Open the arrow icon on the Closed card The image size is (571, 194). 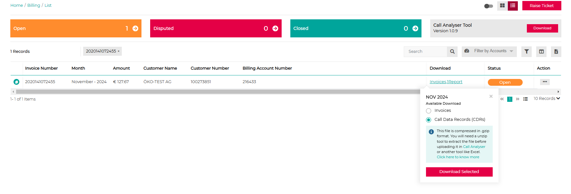coord(415,28)
